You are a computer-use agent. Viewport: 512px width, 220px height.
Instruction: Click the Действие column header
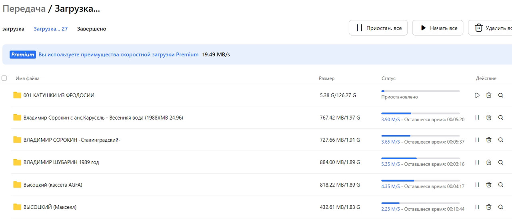(x=486, y=78)
